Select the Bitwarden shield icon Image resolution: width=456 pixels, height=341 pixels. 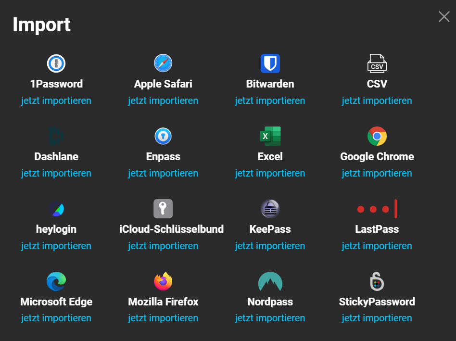pyautogui.click(x=270, y=63)
